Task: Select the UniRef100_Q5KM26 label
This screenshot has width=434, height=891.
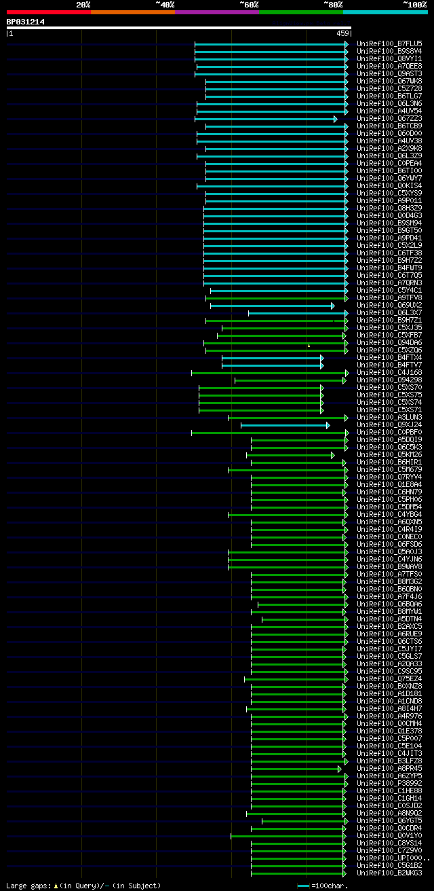Action: click(x=389, y=454)
